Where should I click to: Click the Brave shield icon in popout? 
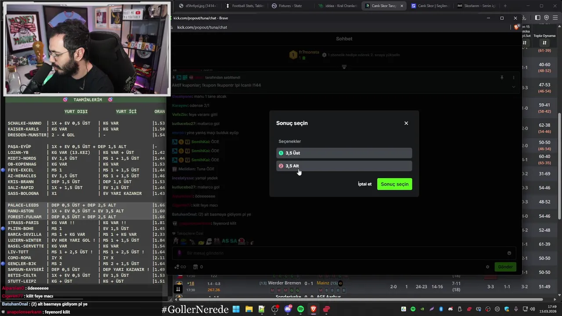(516, 27)
